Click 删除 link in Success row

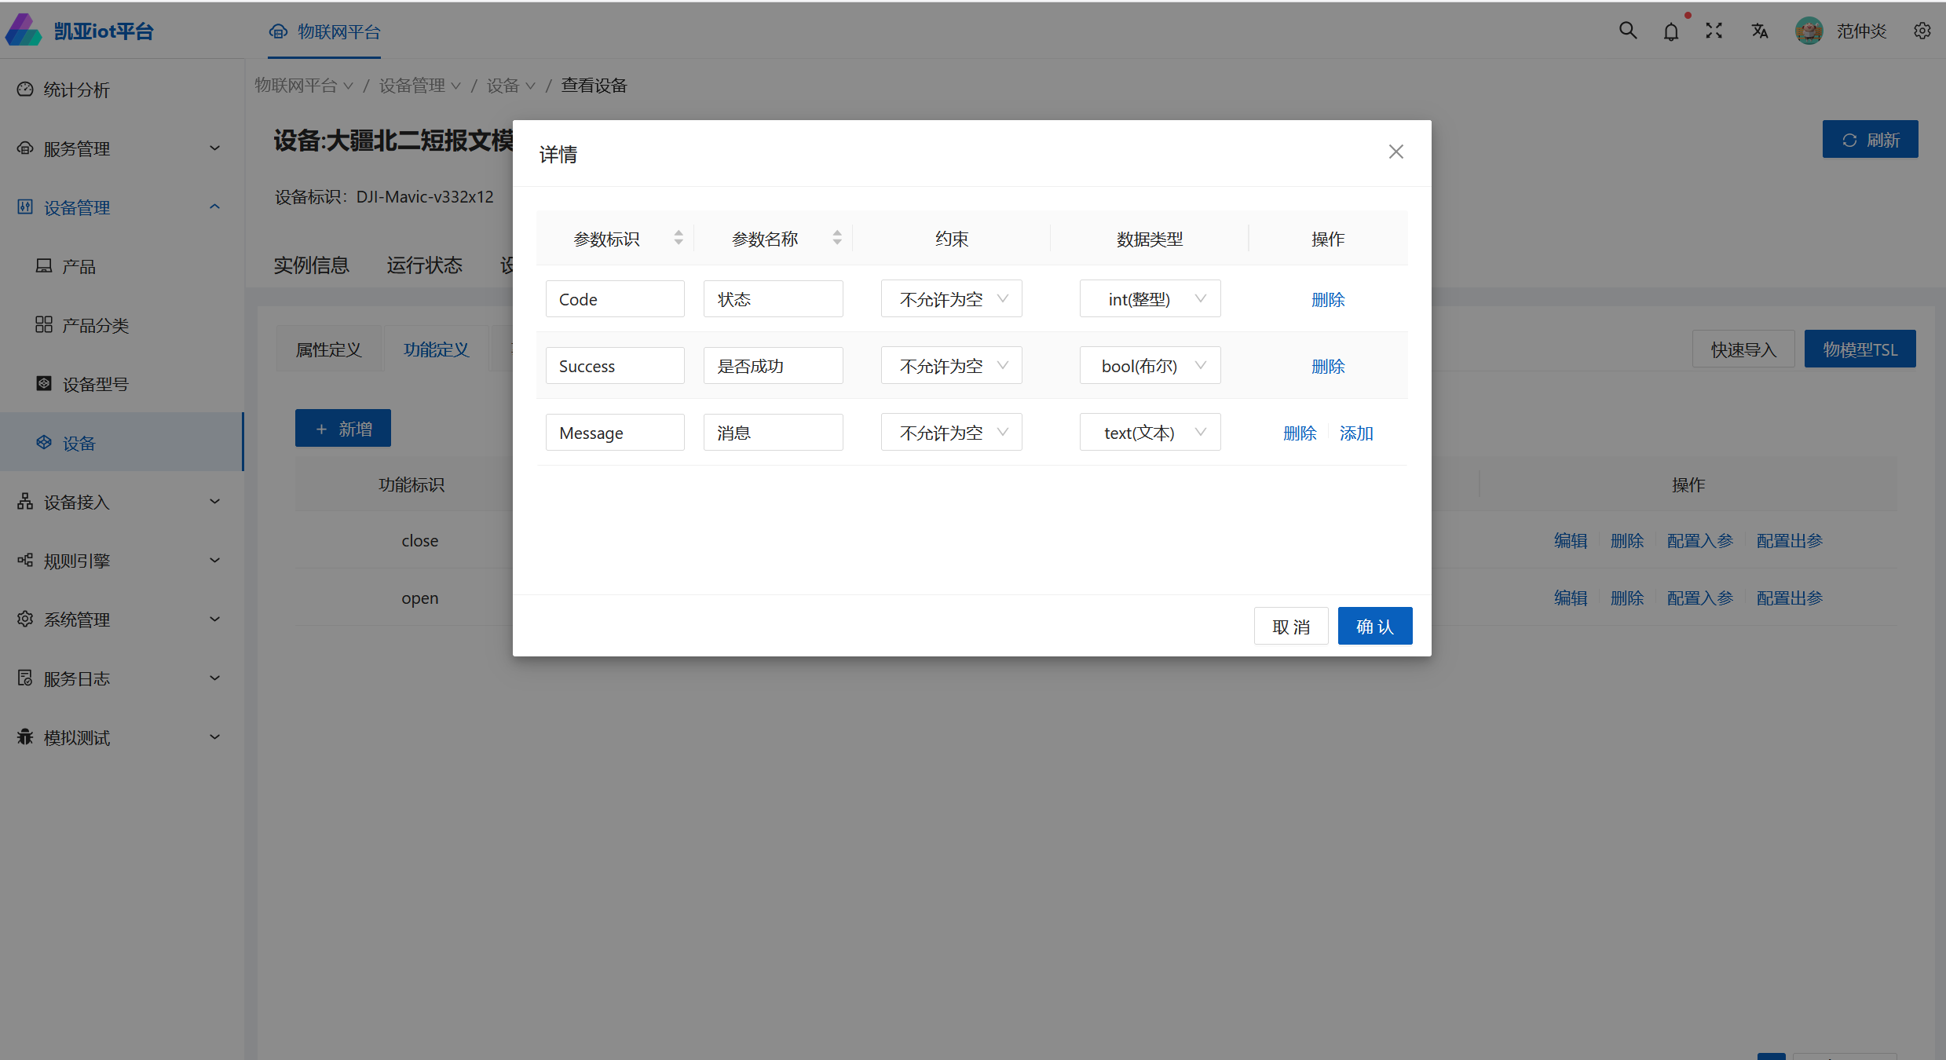point(1328,367)
